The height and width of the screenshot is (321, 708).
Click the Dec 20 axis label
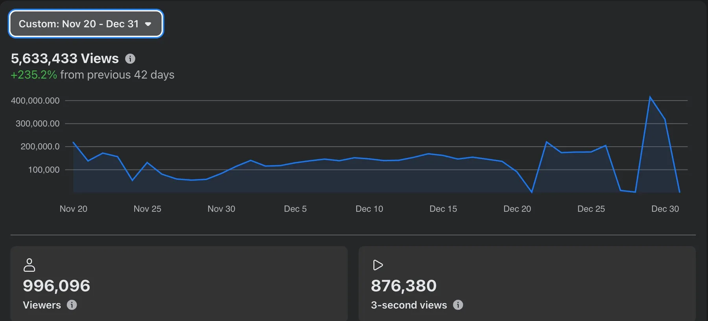[517, 209]
